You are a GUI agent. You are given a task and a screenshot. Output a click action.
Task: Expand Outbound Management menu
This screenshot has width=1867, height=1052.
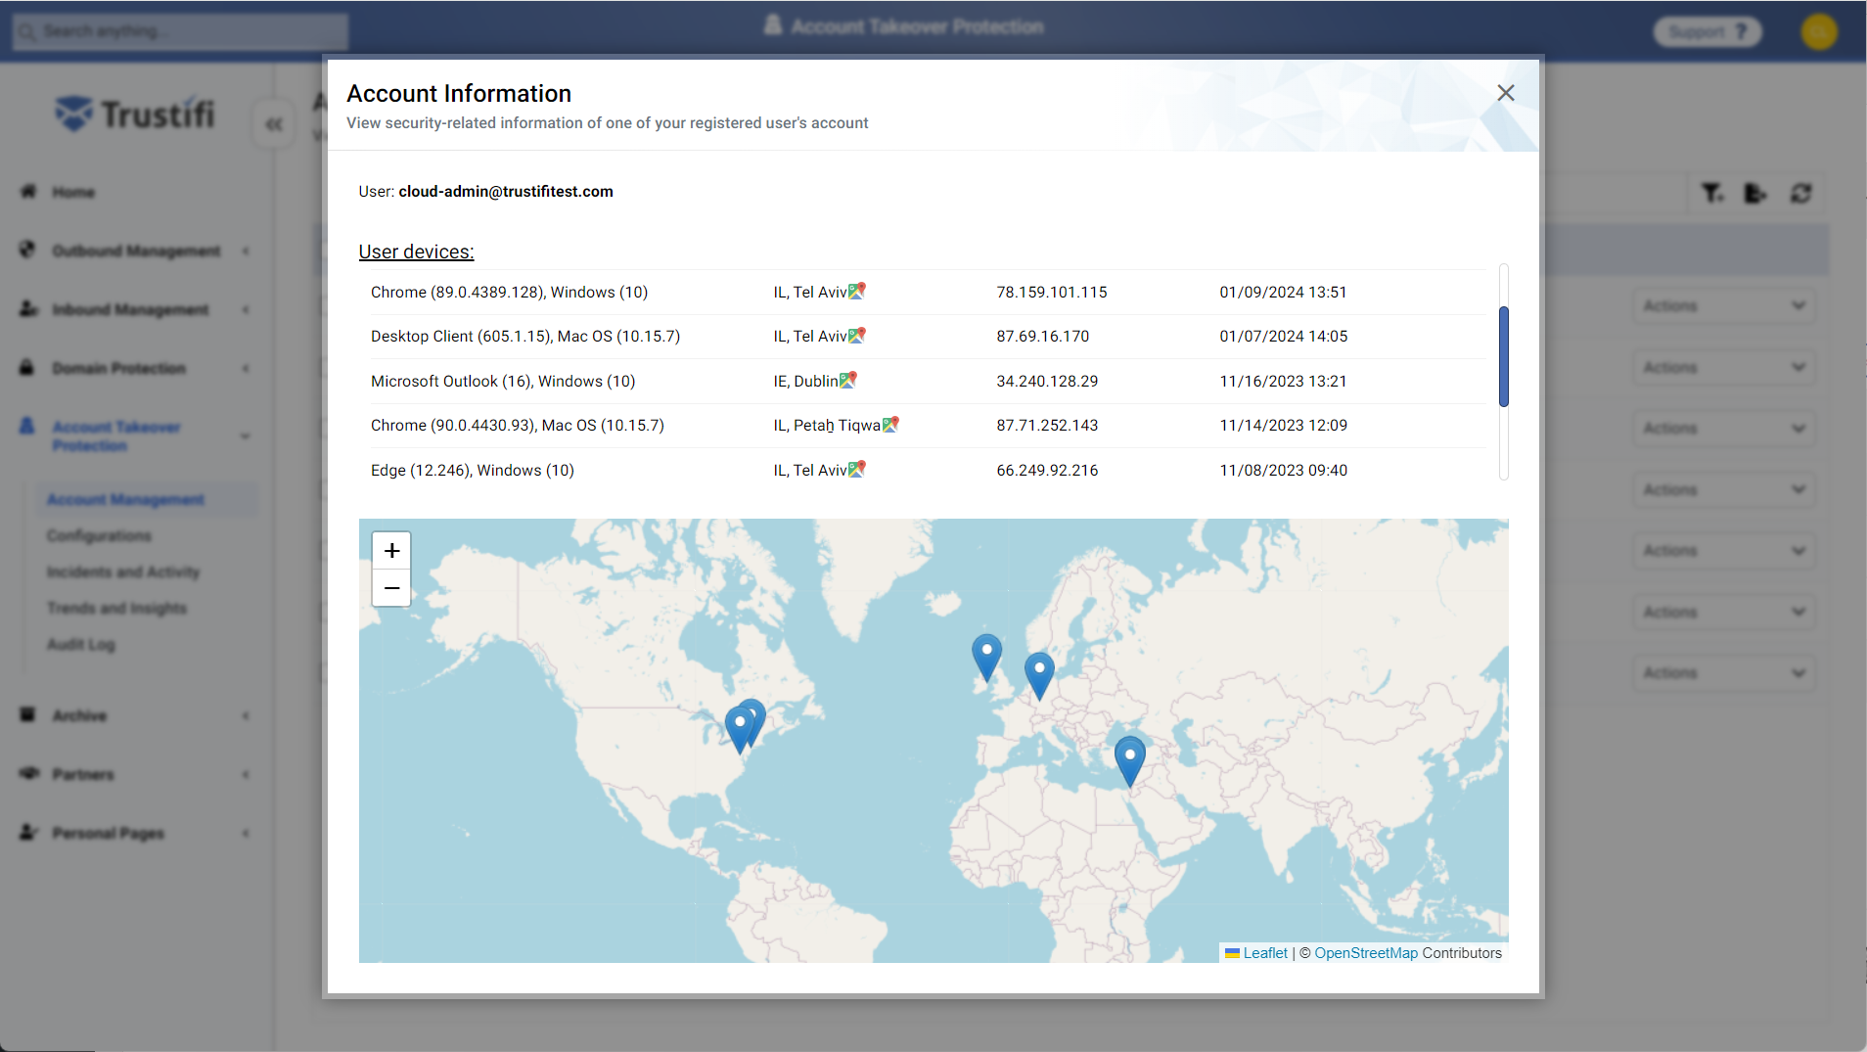tap(135, 251)
